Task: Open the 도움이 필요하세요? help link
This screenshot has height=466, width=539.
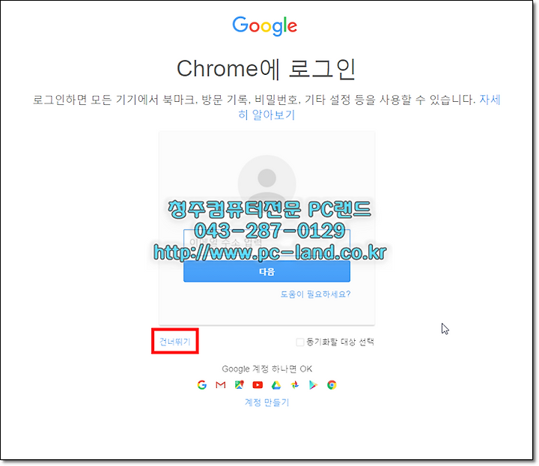Action: pos(315,294)
